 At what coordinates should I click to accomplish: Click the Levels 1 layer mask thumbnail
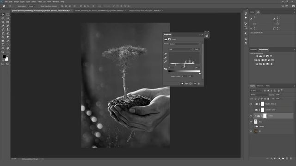click(265, 116)
